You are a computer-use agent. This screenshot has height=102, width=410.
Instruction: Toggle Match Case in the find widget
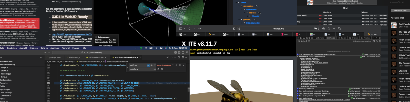tap(148, 65)
